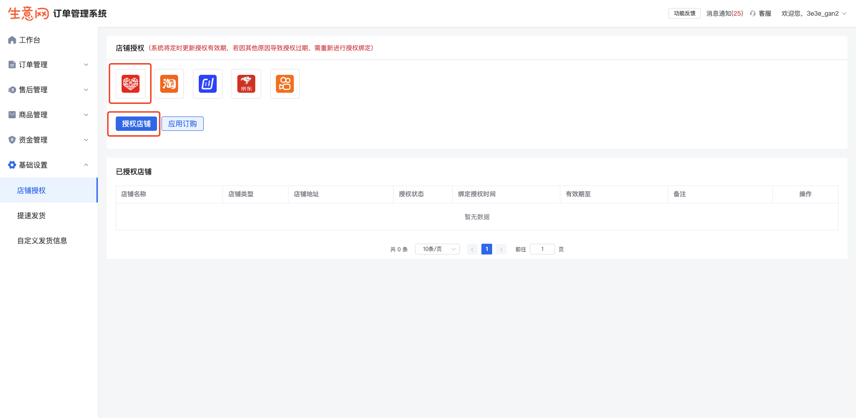Go to next page arrow
The width and height of the screenshot is (856, 418).
coord(501,249)
